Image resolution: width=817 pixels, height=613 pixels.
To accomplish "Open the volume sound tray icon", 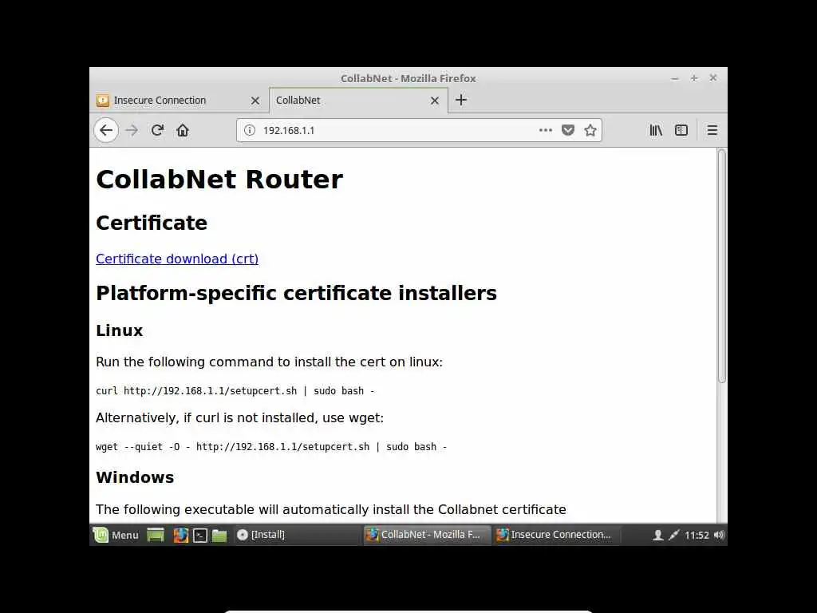I will coord(719,535).
